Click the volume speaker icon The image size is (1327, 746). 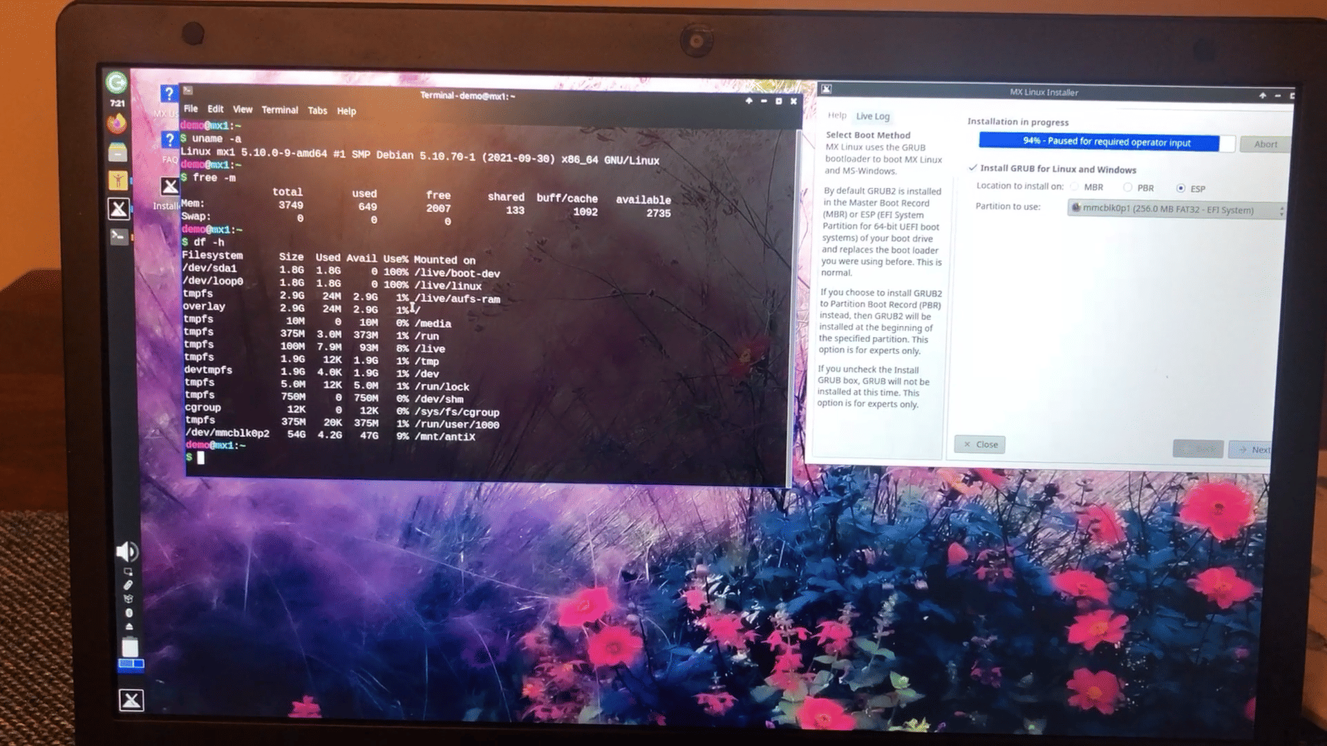tap(126, 551)
